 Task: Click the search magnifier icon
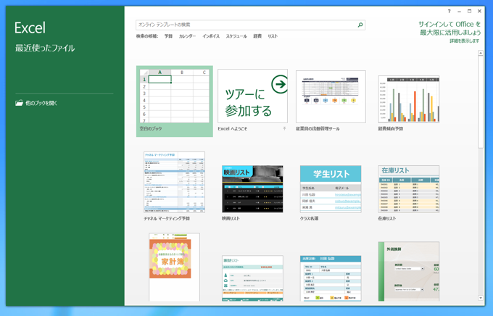click(x=360, y=25)
